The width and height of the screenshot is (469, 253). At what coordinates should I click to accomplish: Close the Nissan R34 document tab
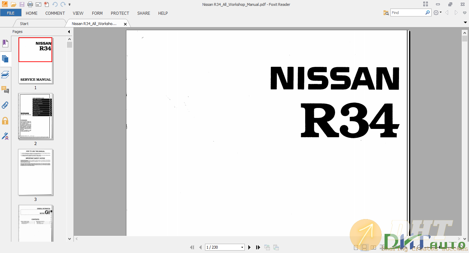(x=125, y=24)
